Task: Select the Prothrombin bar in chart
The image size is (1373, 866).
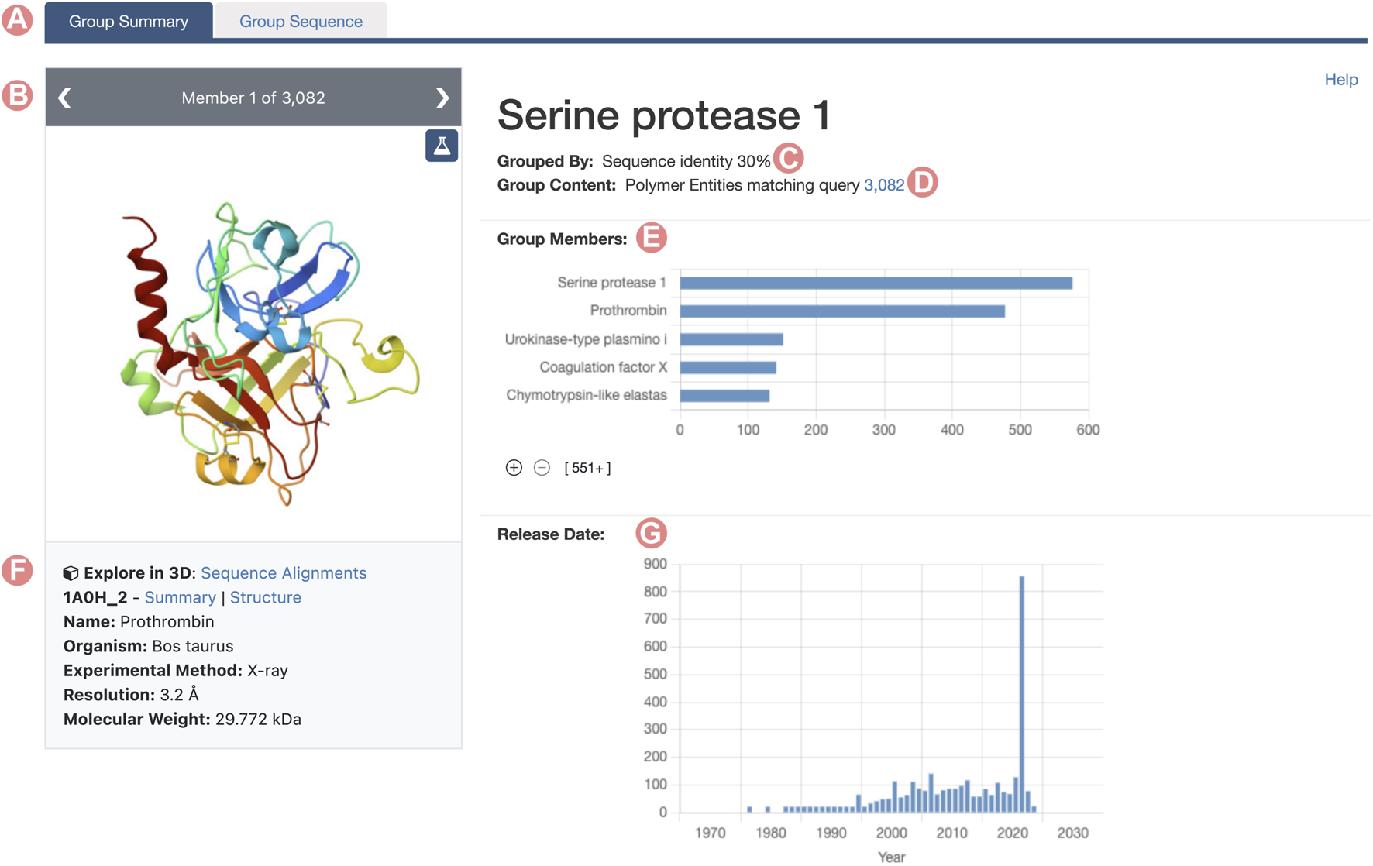Action: 842,311
